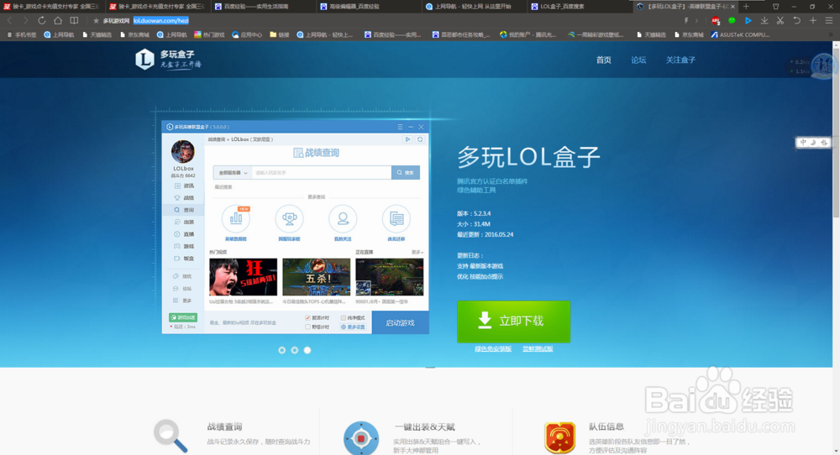Star this page as a favorite
Screen dimensions: 840x455
click(96, 21)
